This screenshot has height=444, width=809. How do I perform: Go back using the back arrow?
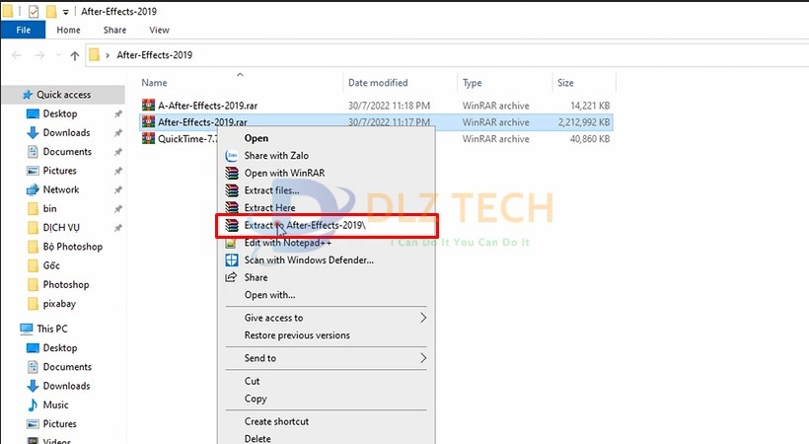click(x=17, y=55)
